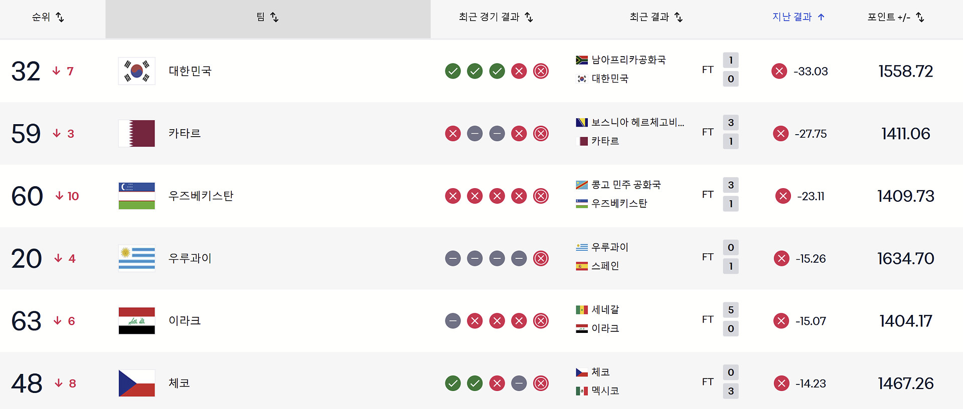Sort by 최근 결과 column header

(656, 17)
